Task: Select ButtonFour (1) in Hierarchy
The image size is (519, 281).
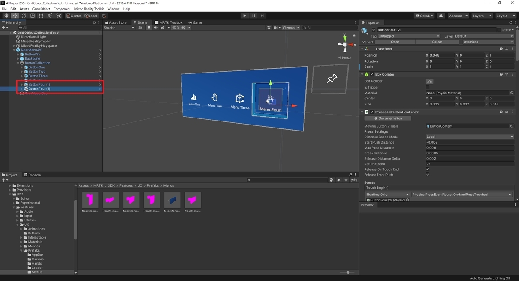Action: click(39, 85)
